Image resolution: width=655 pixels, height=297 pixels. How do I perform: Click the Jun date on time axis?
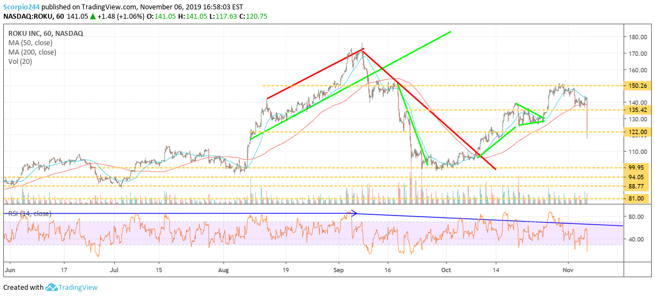coord(9,270)
